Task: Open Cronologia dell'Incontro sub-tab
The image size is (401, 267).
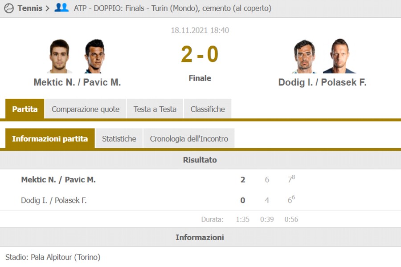Action: click(x=189, y=138)
